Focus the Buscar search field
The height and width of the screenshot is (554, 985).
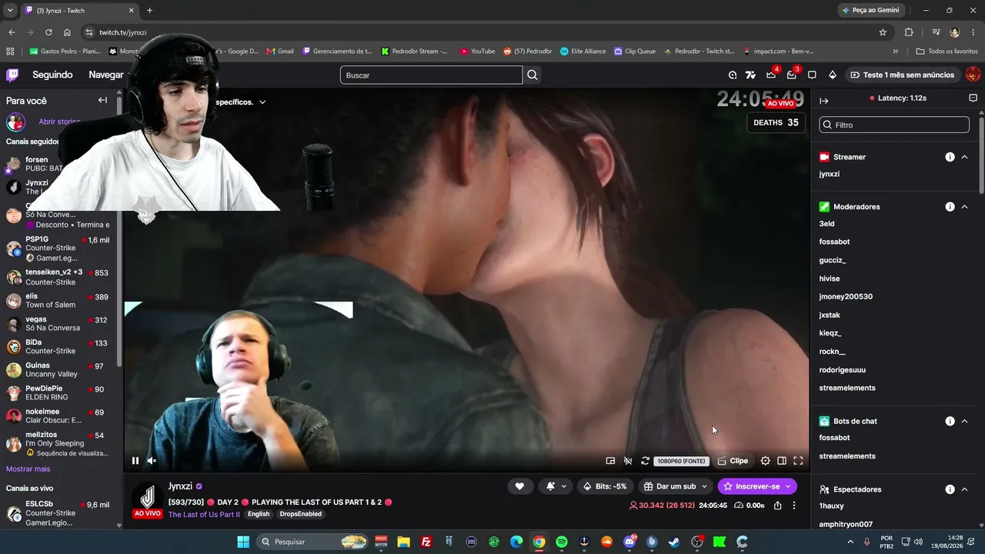click(431, 75)
